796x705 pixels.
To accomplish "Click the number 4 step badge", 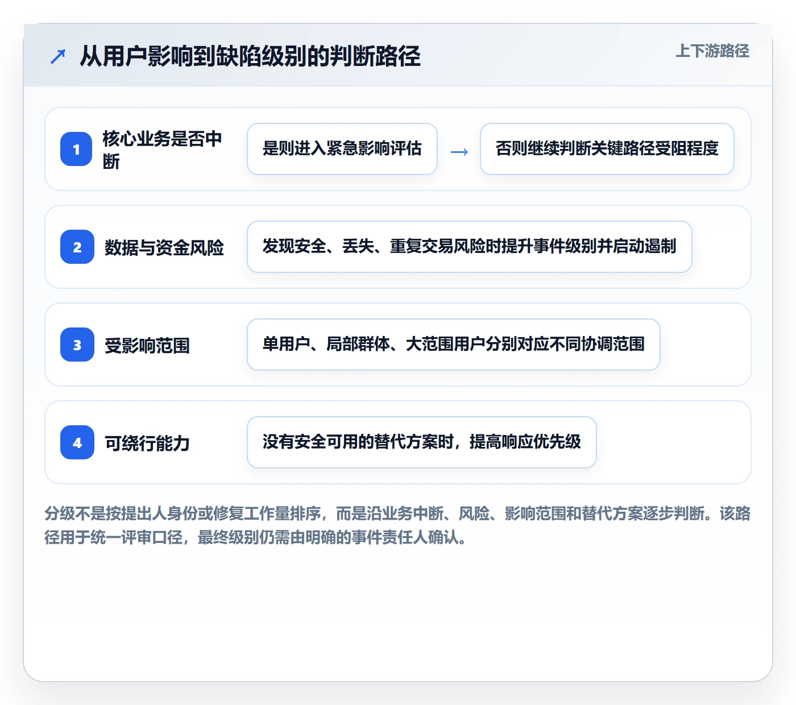I will tap(77, 442).
